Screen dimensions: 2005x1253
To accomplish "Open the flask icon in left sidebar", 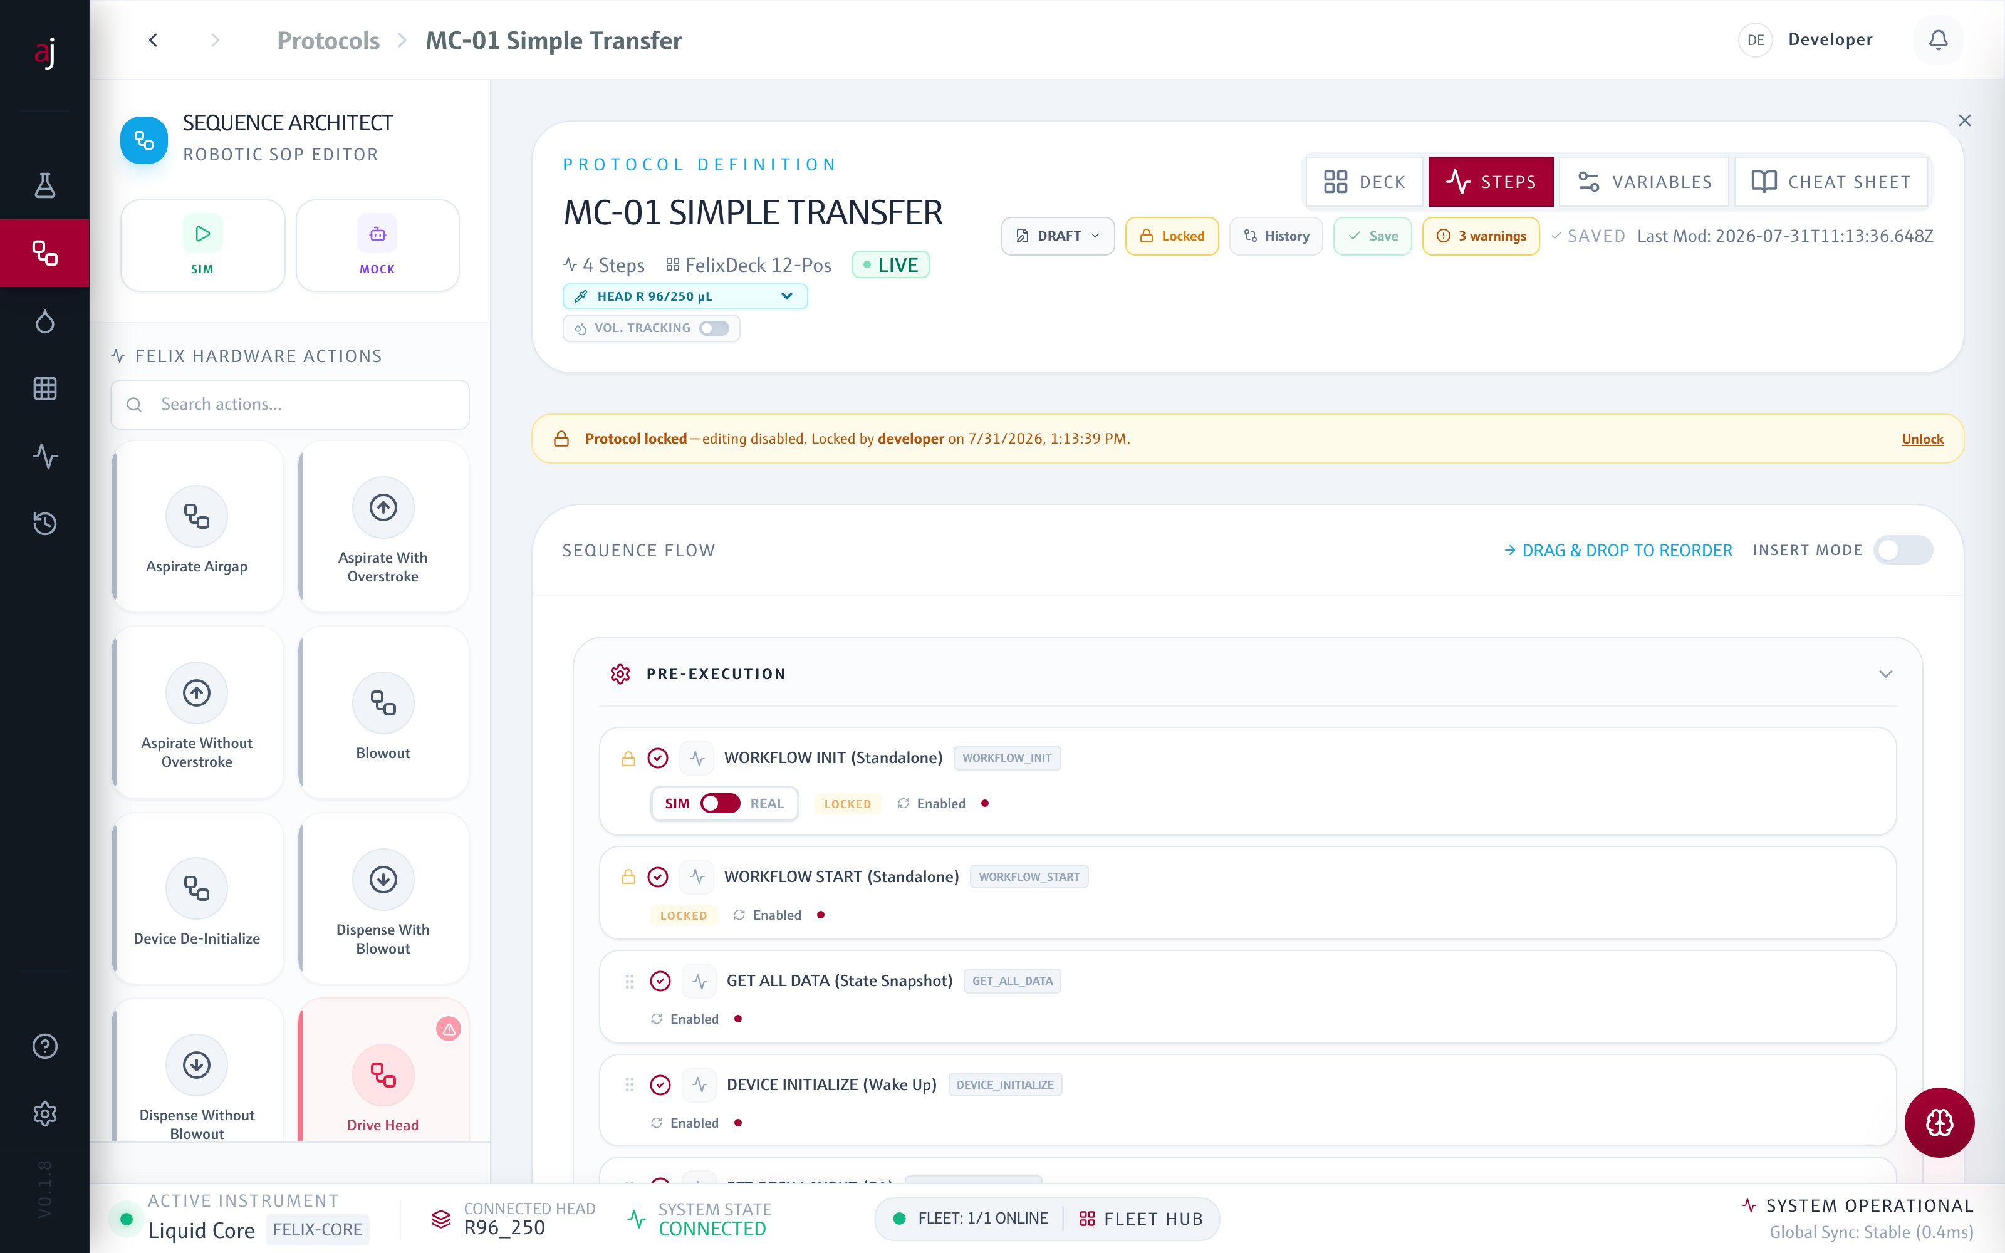I will coord(44,185).
